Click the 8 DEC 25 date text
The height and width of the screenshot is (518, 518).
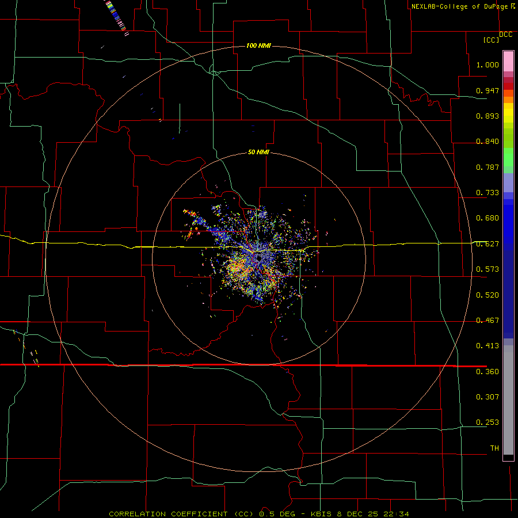tap(358, 514)
